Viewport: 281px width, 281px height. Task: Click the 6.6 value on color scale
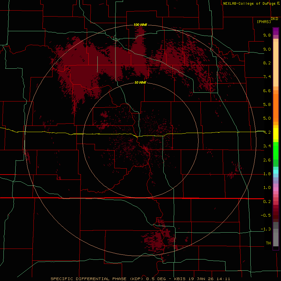[x=267, y=91]
